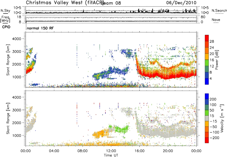Click the '12:00' time tick label
The image size is (227, 157).
[x=111, y=151]
